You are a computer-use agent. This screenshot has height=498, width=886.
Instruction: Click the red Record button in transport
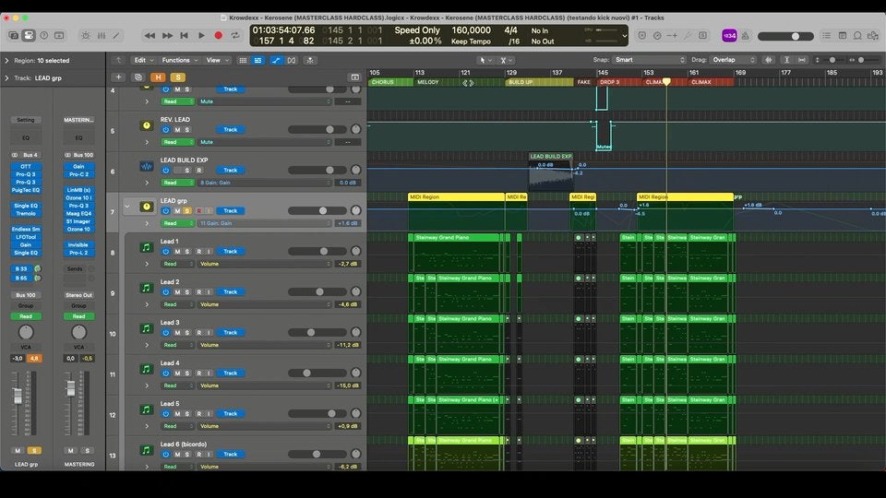(219, 36)
